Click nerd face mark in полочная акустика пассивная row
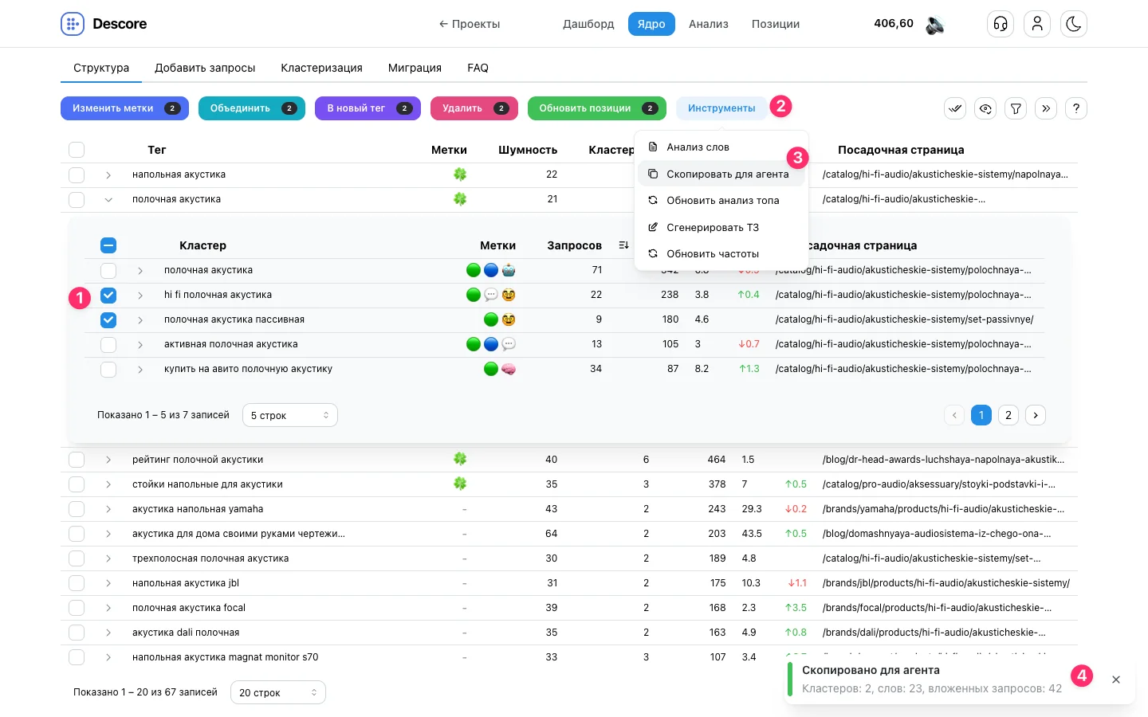1148x717 pixels. (509, 319)
